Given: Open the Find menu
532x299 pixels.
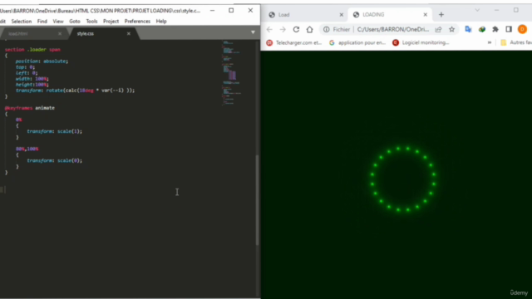Looking at the screenshot, I should (42, 21).
